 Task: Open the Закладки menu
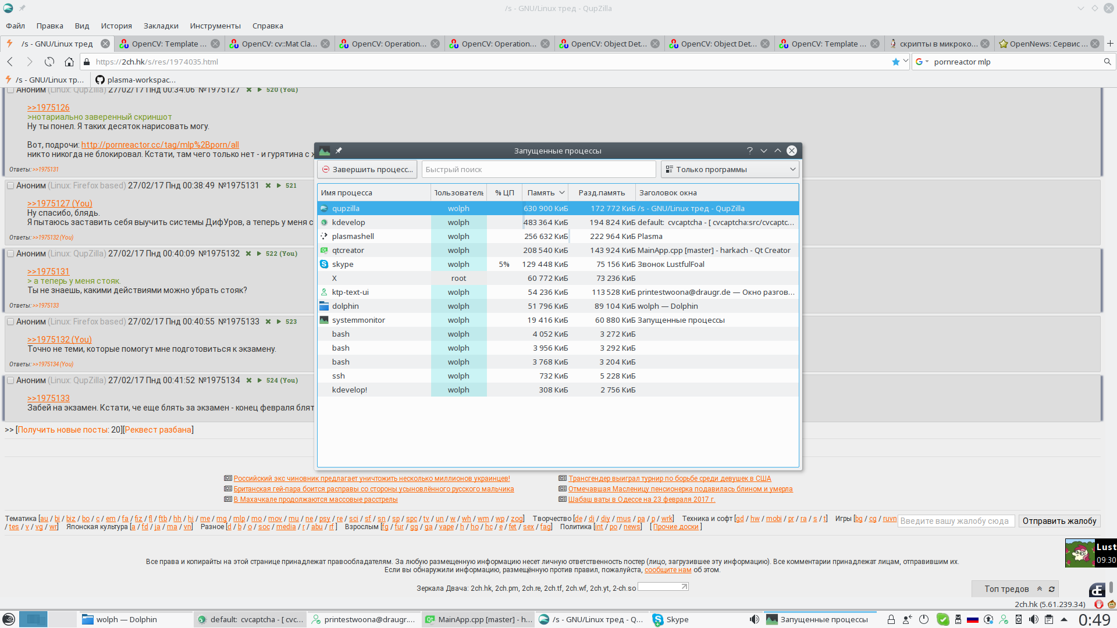click(161, 26)
